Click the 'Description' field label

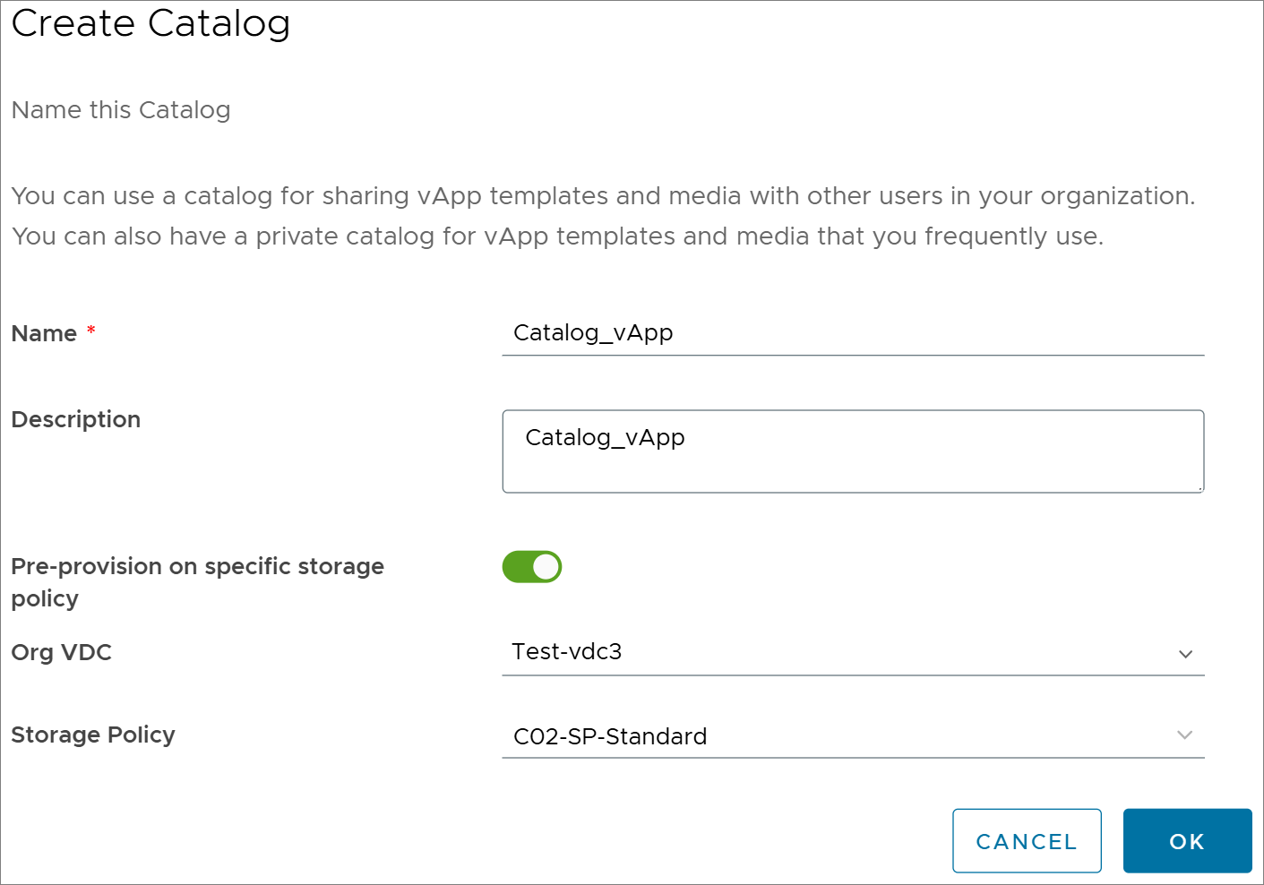[x=76, y=419]
